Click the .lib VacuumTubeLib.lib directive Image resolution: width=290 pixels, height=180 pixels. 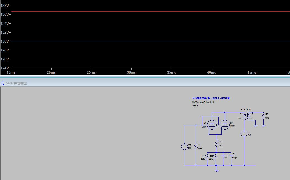click(203, 102)
